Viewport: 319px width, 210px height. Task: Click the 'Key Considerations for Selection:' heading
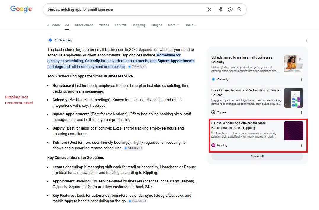(x=76, y=157)
